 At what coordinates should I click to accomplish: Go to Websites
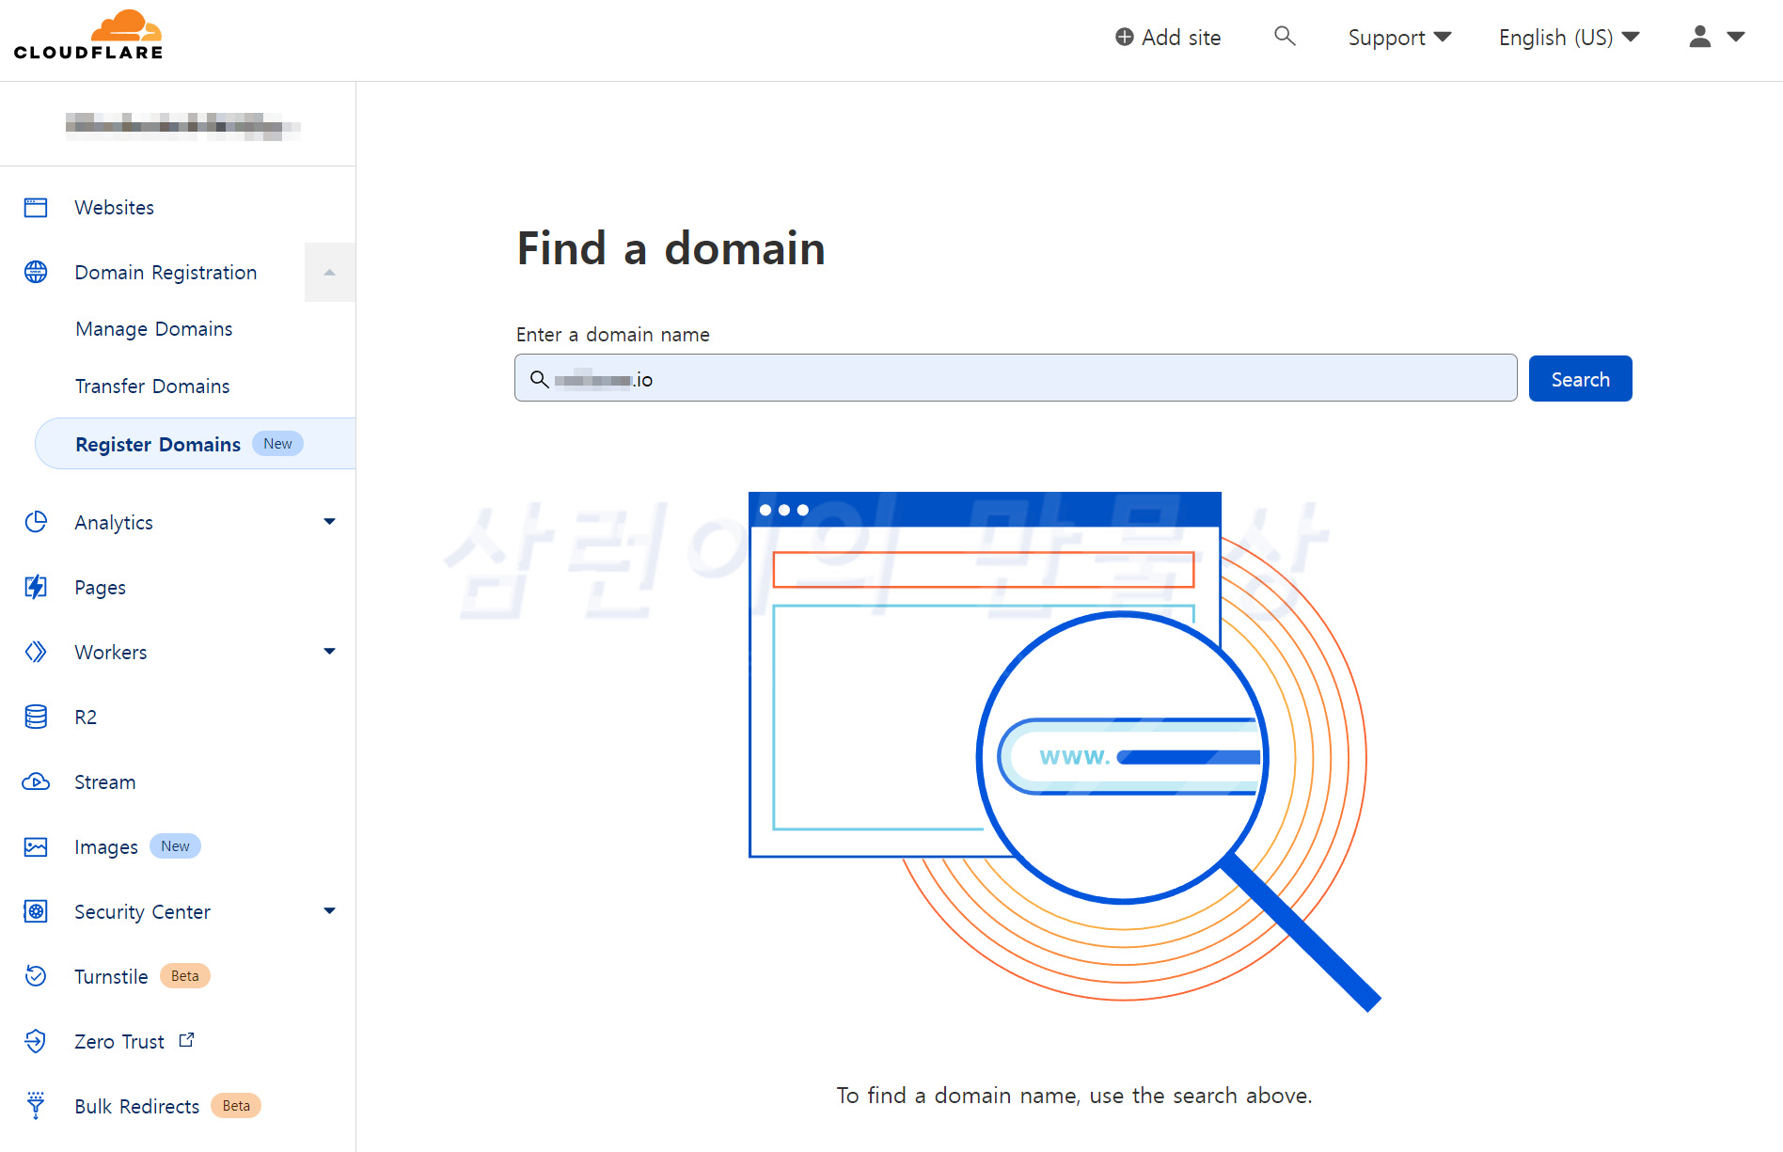click(x=115, y=208)
